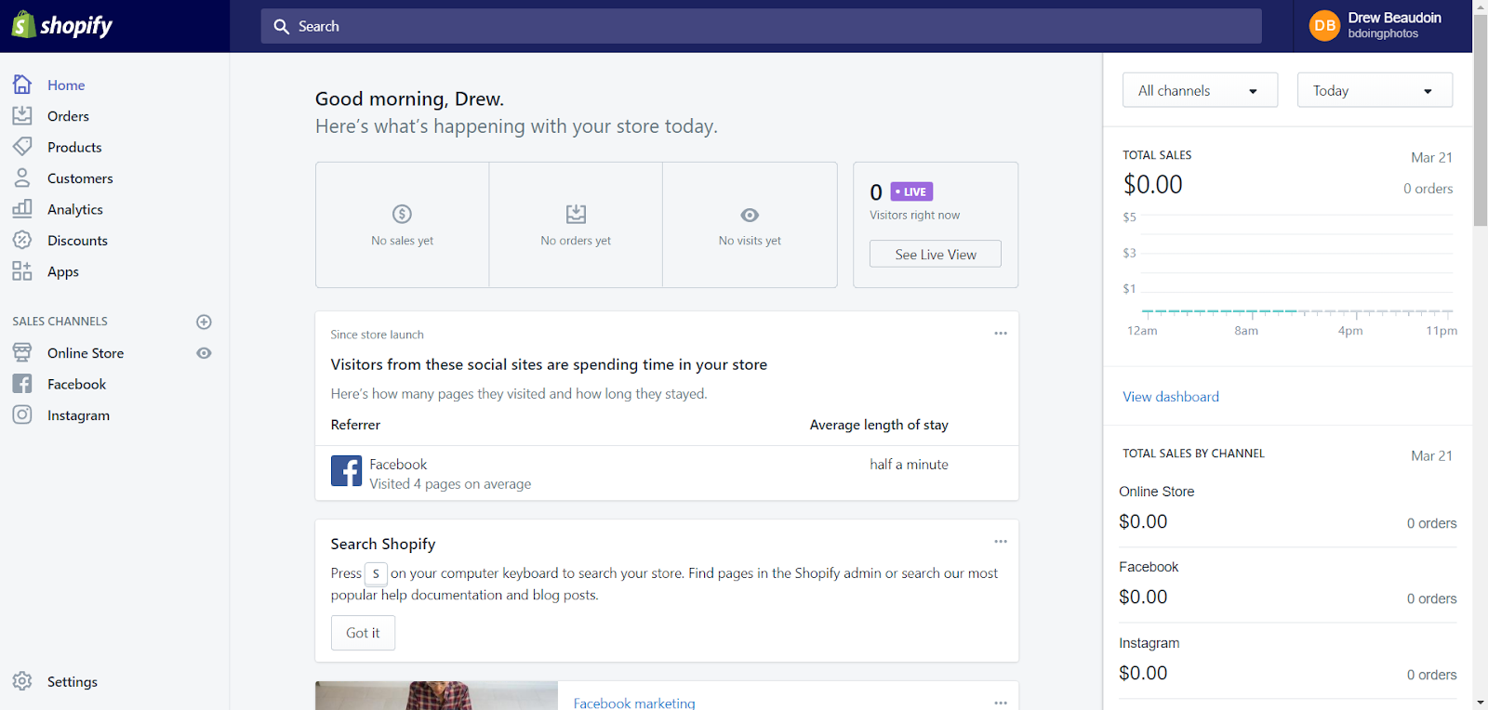Select Instagram sales channel in sidebar

coord(78,415)
